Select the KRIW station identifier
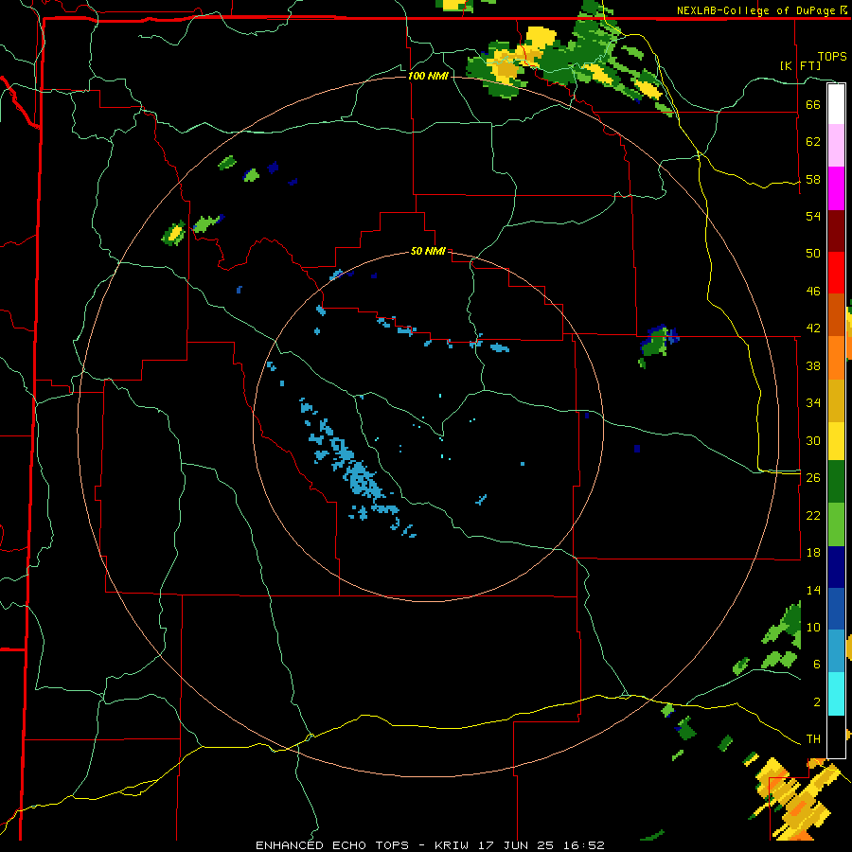 453,845
